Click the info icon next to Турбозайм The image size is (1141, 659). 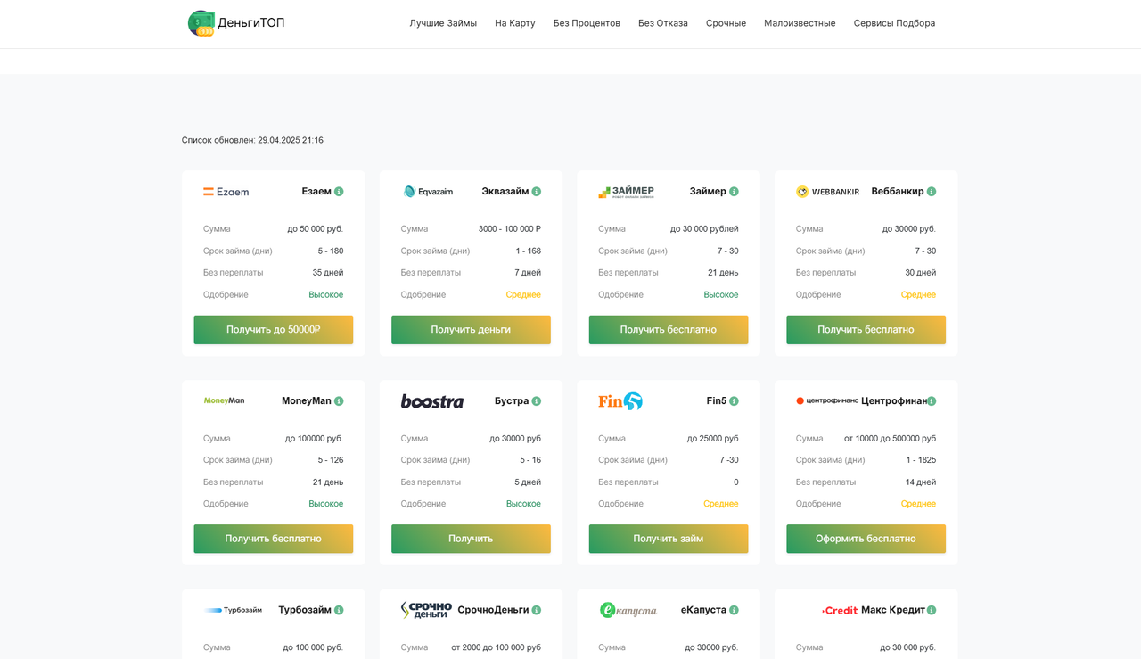[x=339, y=610]
